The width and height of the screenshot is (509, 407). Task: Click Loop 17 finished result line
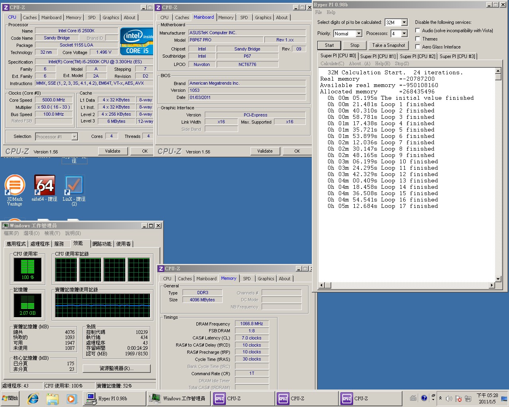click(x=383, y=206)
